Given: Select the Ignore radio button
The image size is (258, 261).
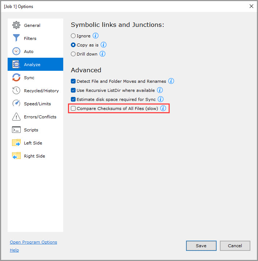Looking at the screenshot, I should click(x=73, y=36).
